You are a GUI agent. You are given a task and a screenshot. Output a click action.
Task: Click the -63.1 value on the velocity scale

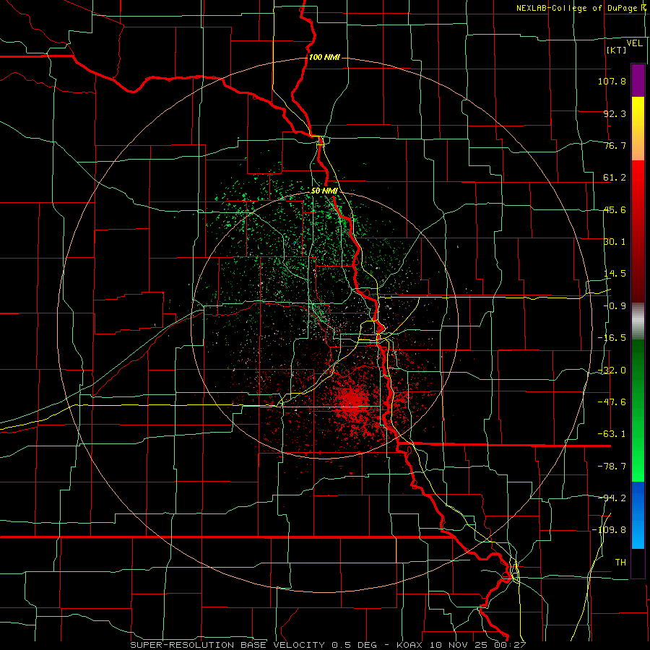pyautogui.click(x=612, y=434)
